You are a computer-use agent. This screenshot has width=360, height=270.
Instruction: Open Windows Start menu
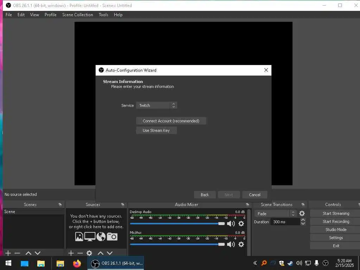pyautogui.click(x=8, y=263)
